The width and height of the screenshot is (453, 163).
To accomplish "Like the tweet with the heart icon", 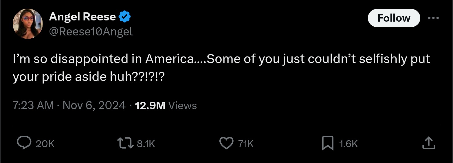I will pyautogui.click(x=226, y=143).
